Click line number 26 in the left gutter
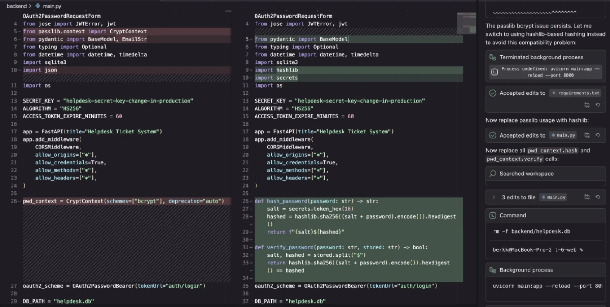Screen dimensions: 610x307 point(13,201)
